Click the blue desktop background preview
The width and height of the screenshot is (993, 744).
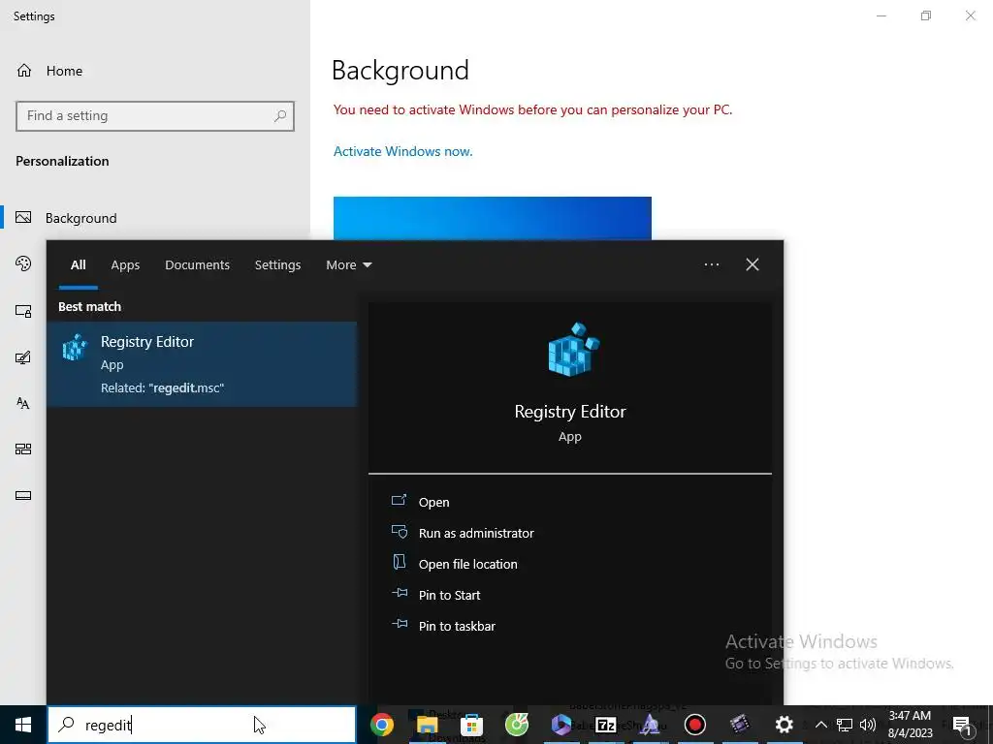tap(492, 218)
